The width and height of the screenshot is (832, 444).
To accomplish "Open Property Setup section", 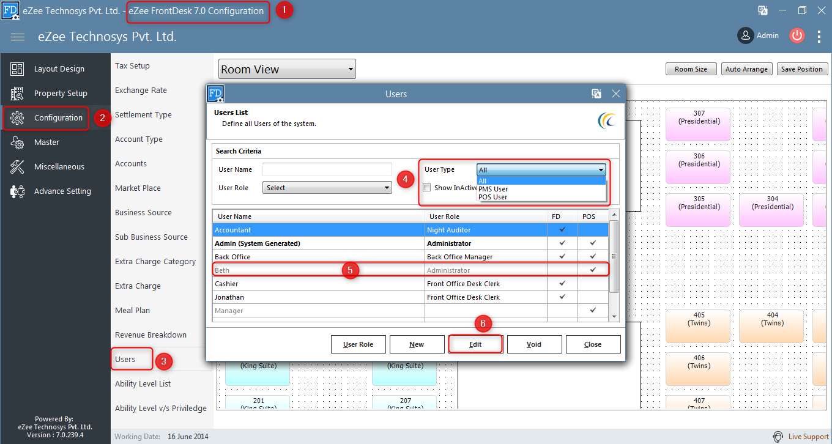I will pos(61,94).
